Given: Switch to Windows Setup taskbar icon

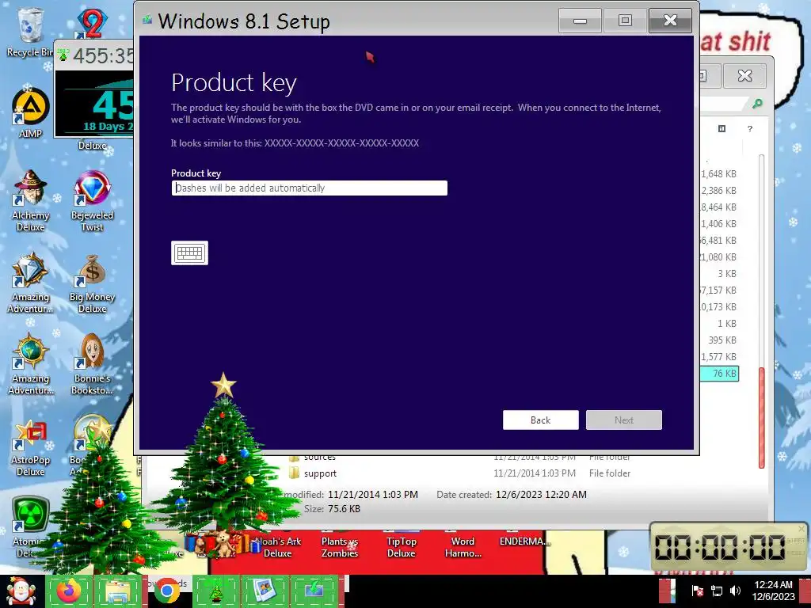Looking at the screenshot, I should click(x=314, y=591).
